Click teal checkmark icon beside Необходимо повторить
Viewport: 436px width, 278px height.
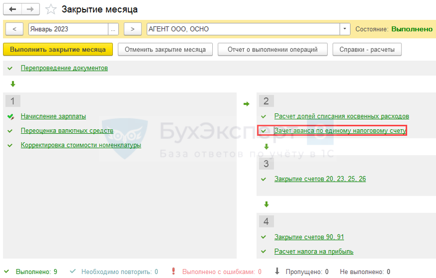pos(72,271)
